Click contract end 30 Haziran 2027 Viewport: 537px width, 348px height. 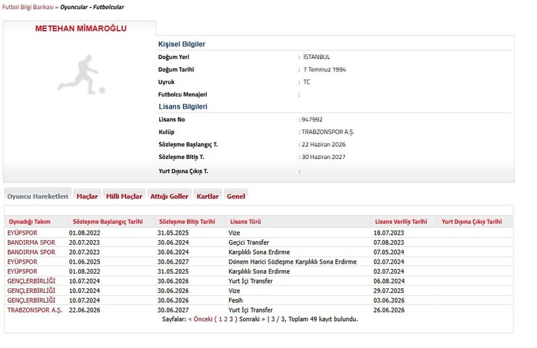[x=324, y=157]
